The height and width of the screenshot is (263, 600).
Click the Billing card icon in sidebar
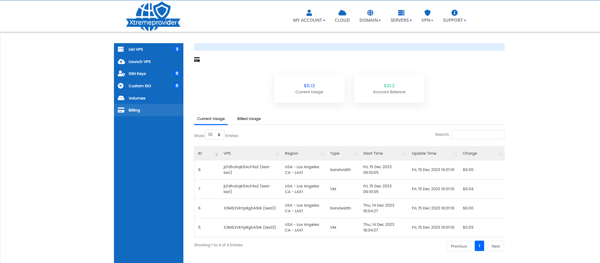point(121,110)
